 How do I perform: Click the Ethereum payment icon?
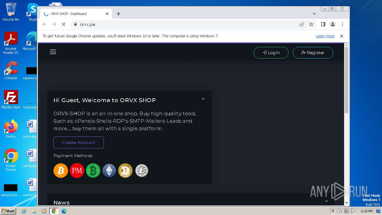[109, 171]
